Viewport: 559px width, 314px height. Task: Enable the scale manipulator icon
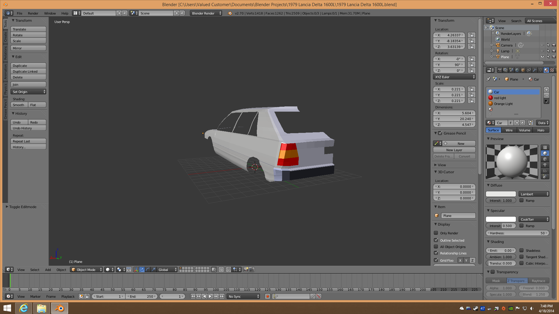click(x=153, y=270)
